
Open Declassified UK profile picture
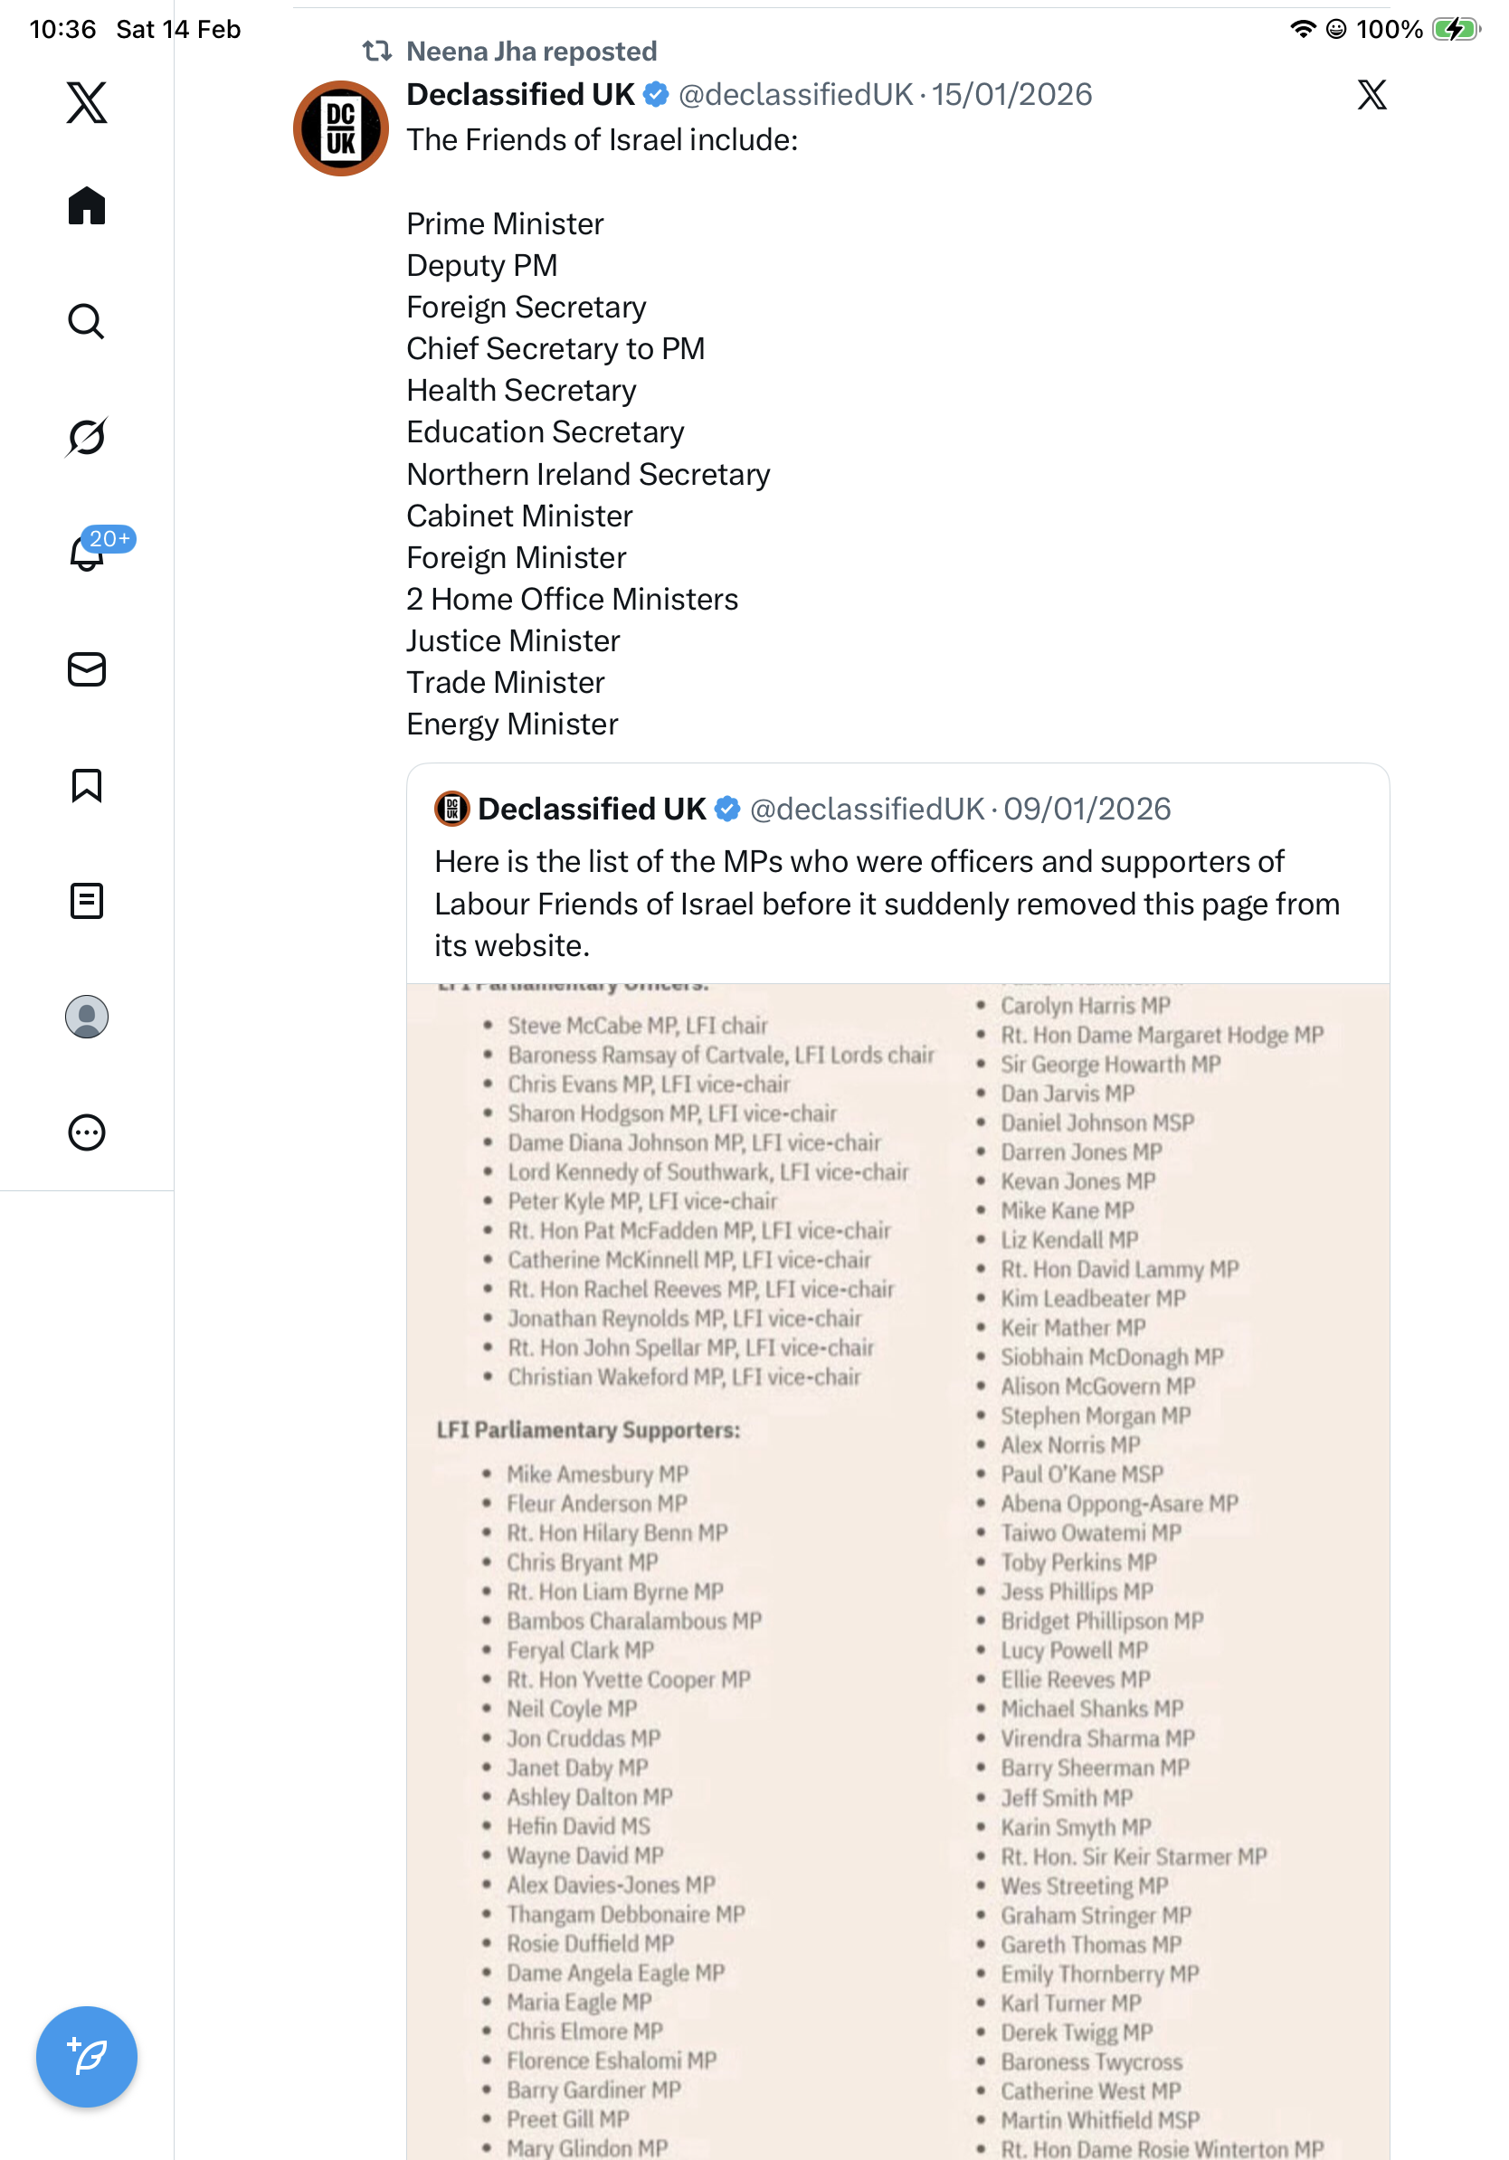tap(340, 128)
